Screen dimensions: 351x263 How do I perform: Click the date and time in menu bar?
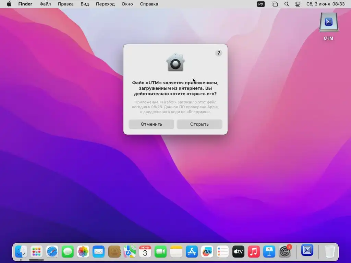(326, 4)
